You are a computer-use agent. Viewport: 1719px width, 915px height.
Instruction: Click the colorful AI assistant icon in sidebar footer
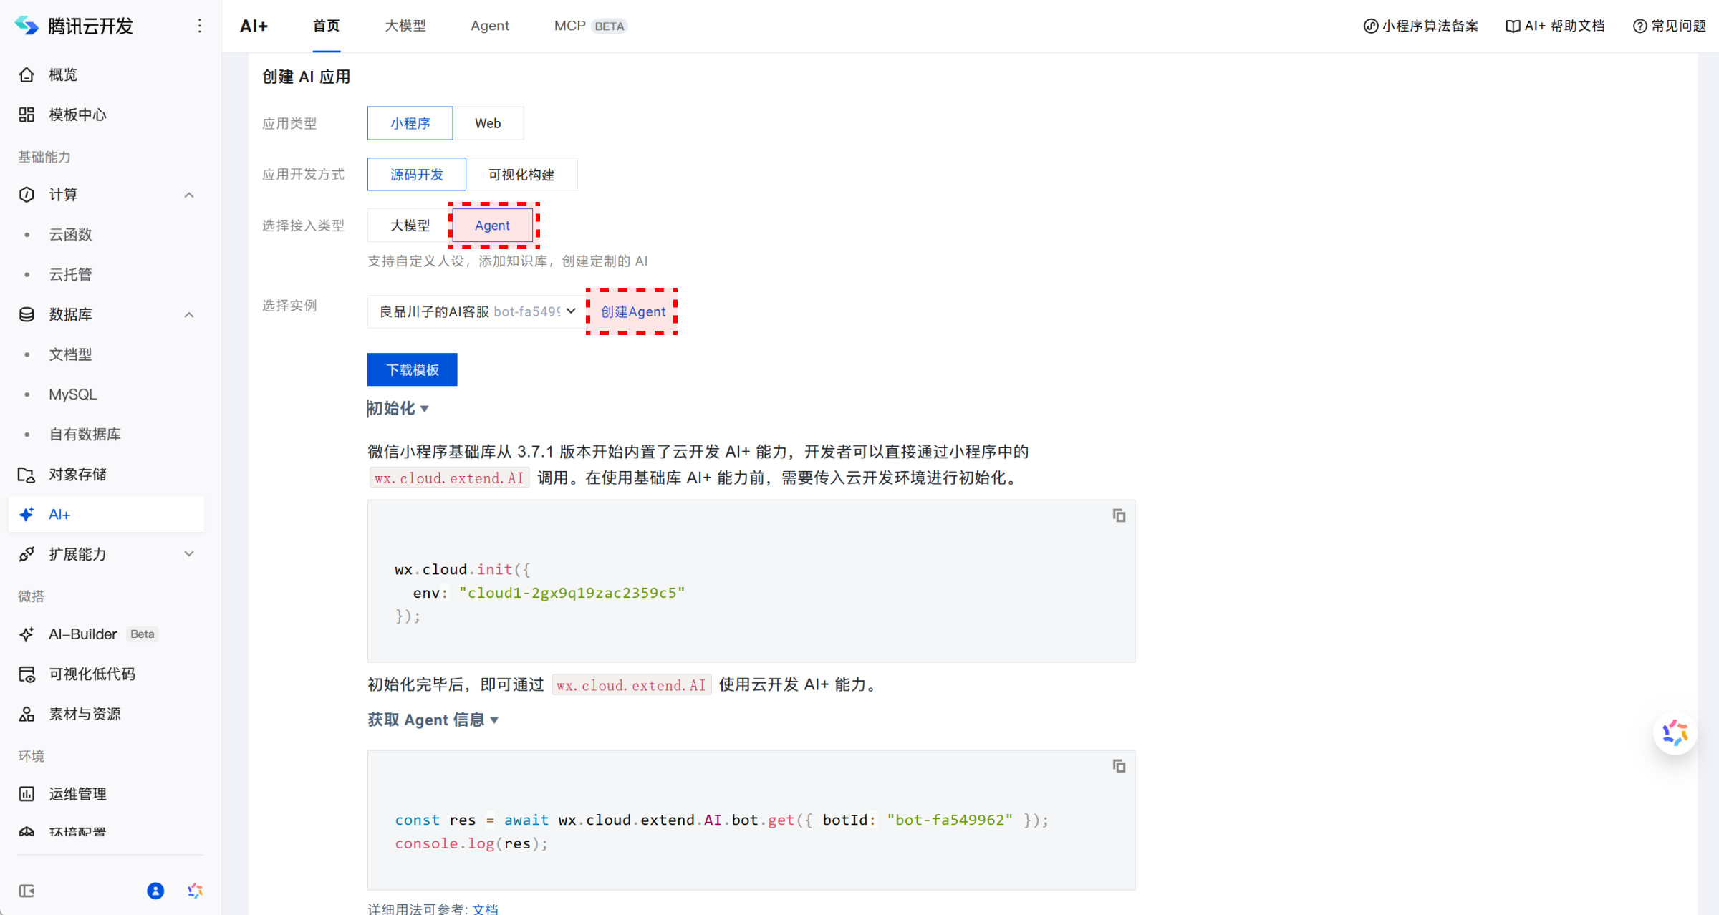coord(195,891)
